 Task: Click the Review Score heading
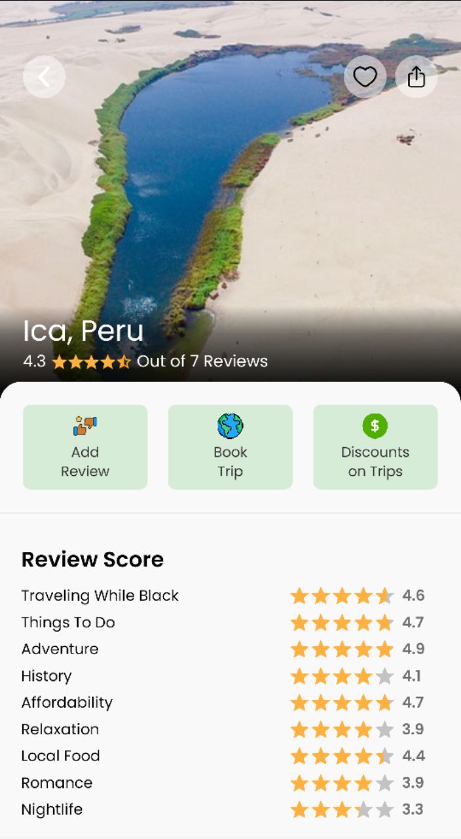pos(92,560)
